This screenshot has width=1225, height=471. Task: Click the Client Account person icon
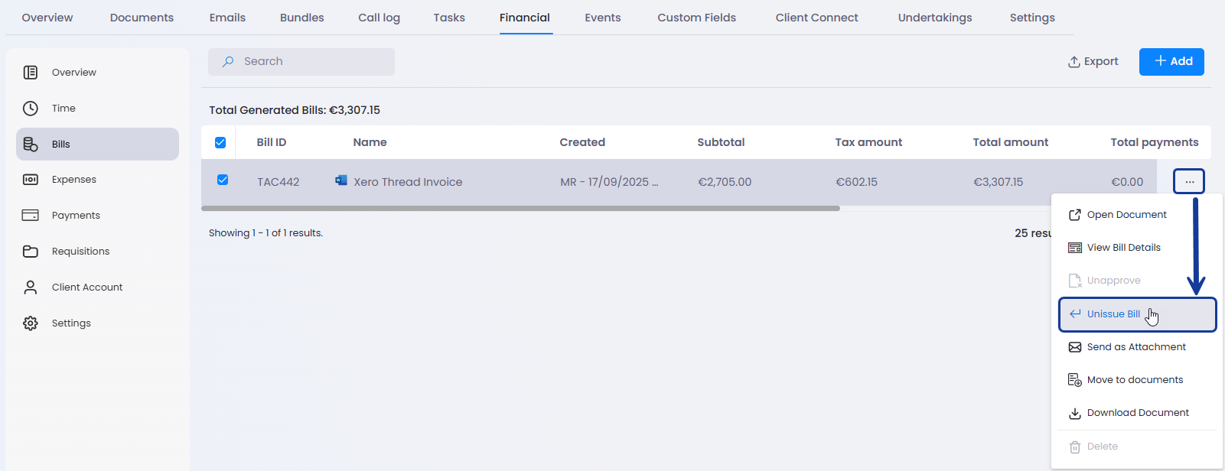31,287
